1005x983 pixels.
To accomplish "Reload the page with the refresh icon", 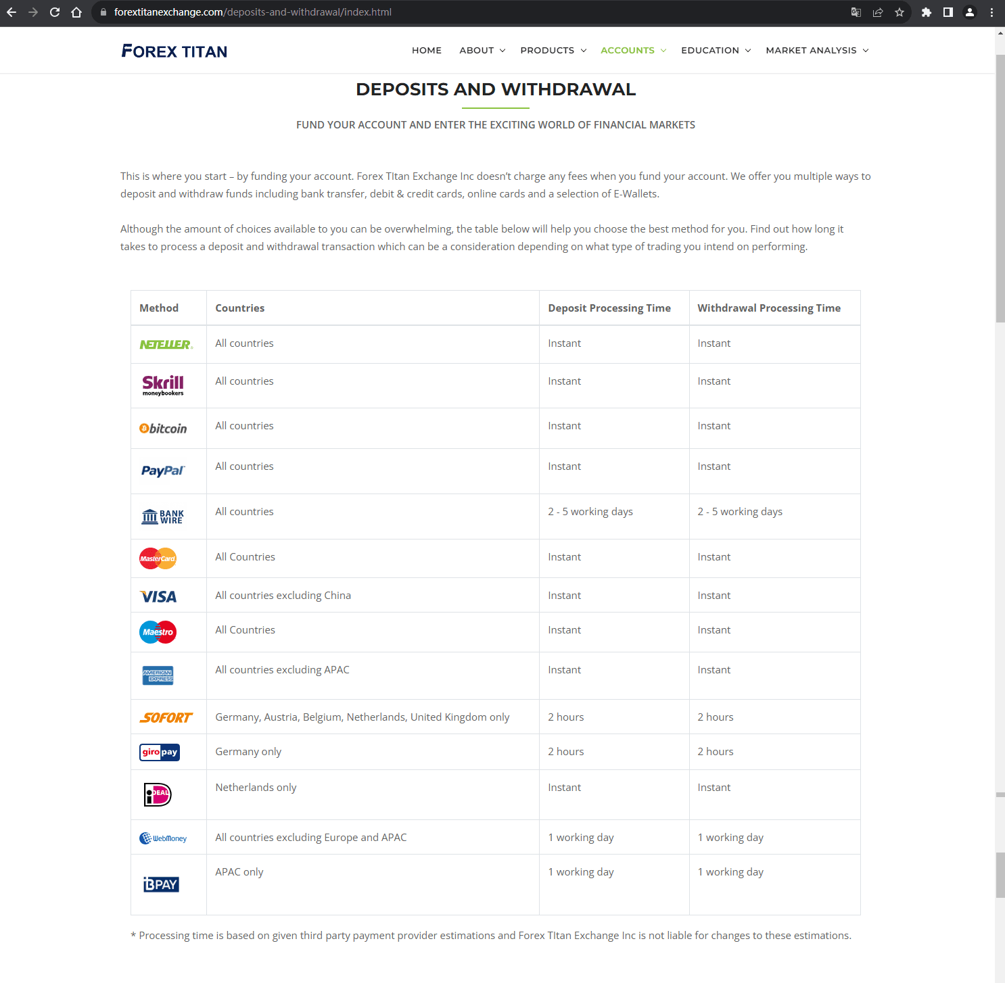I will (x=55, y=12).
